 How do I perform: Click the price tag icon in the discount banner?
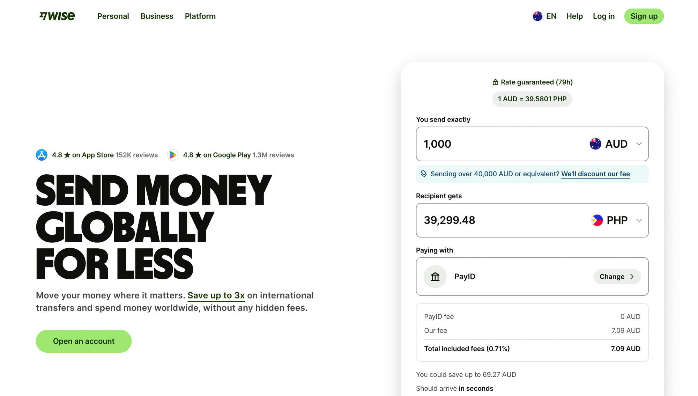click(423, 174)
